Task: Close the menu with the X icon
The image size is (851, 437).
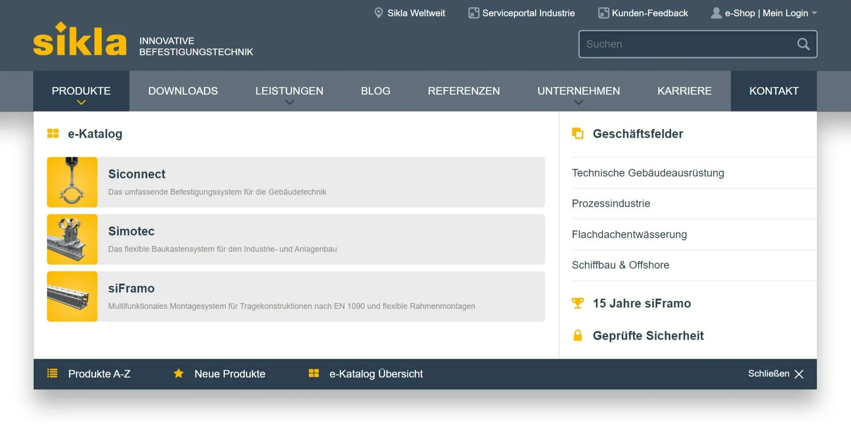Action: pos(799,374)
